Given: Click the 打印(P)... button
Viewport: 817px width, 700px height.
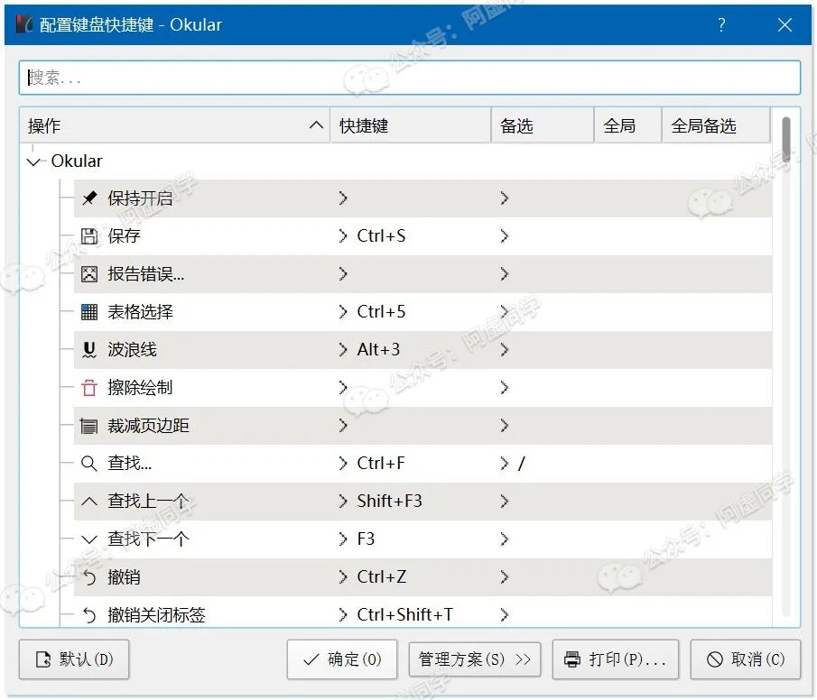Looking at the screenshot, I should (x=616, y=660).
